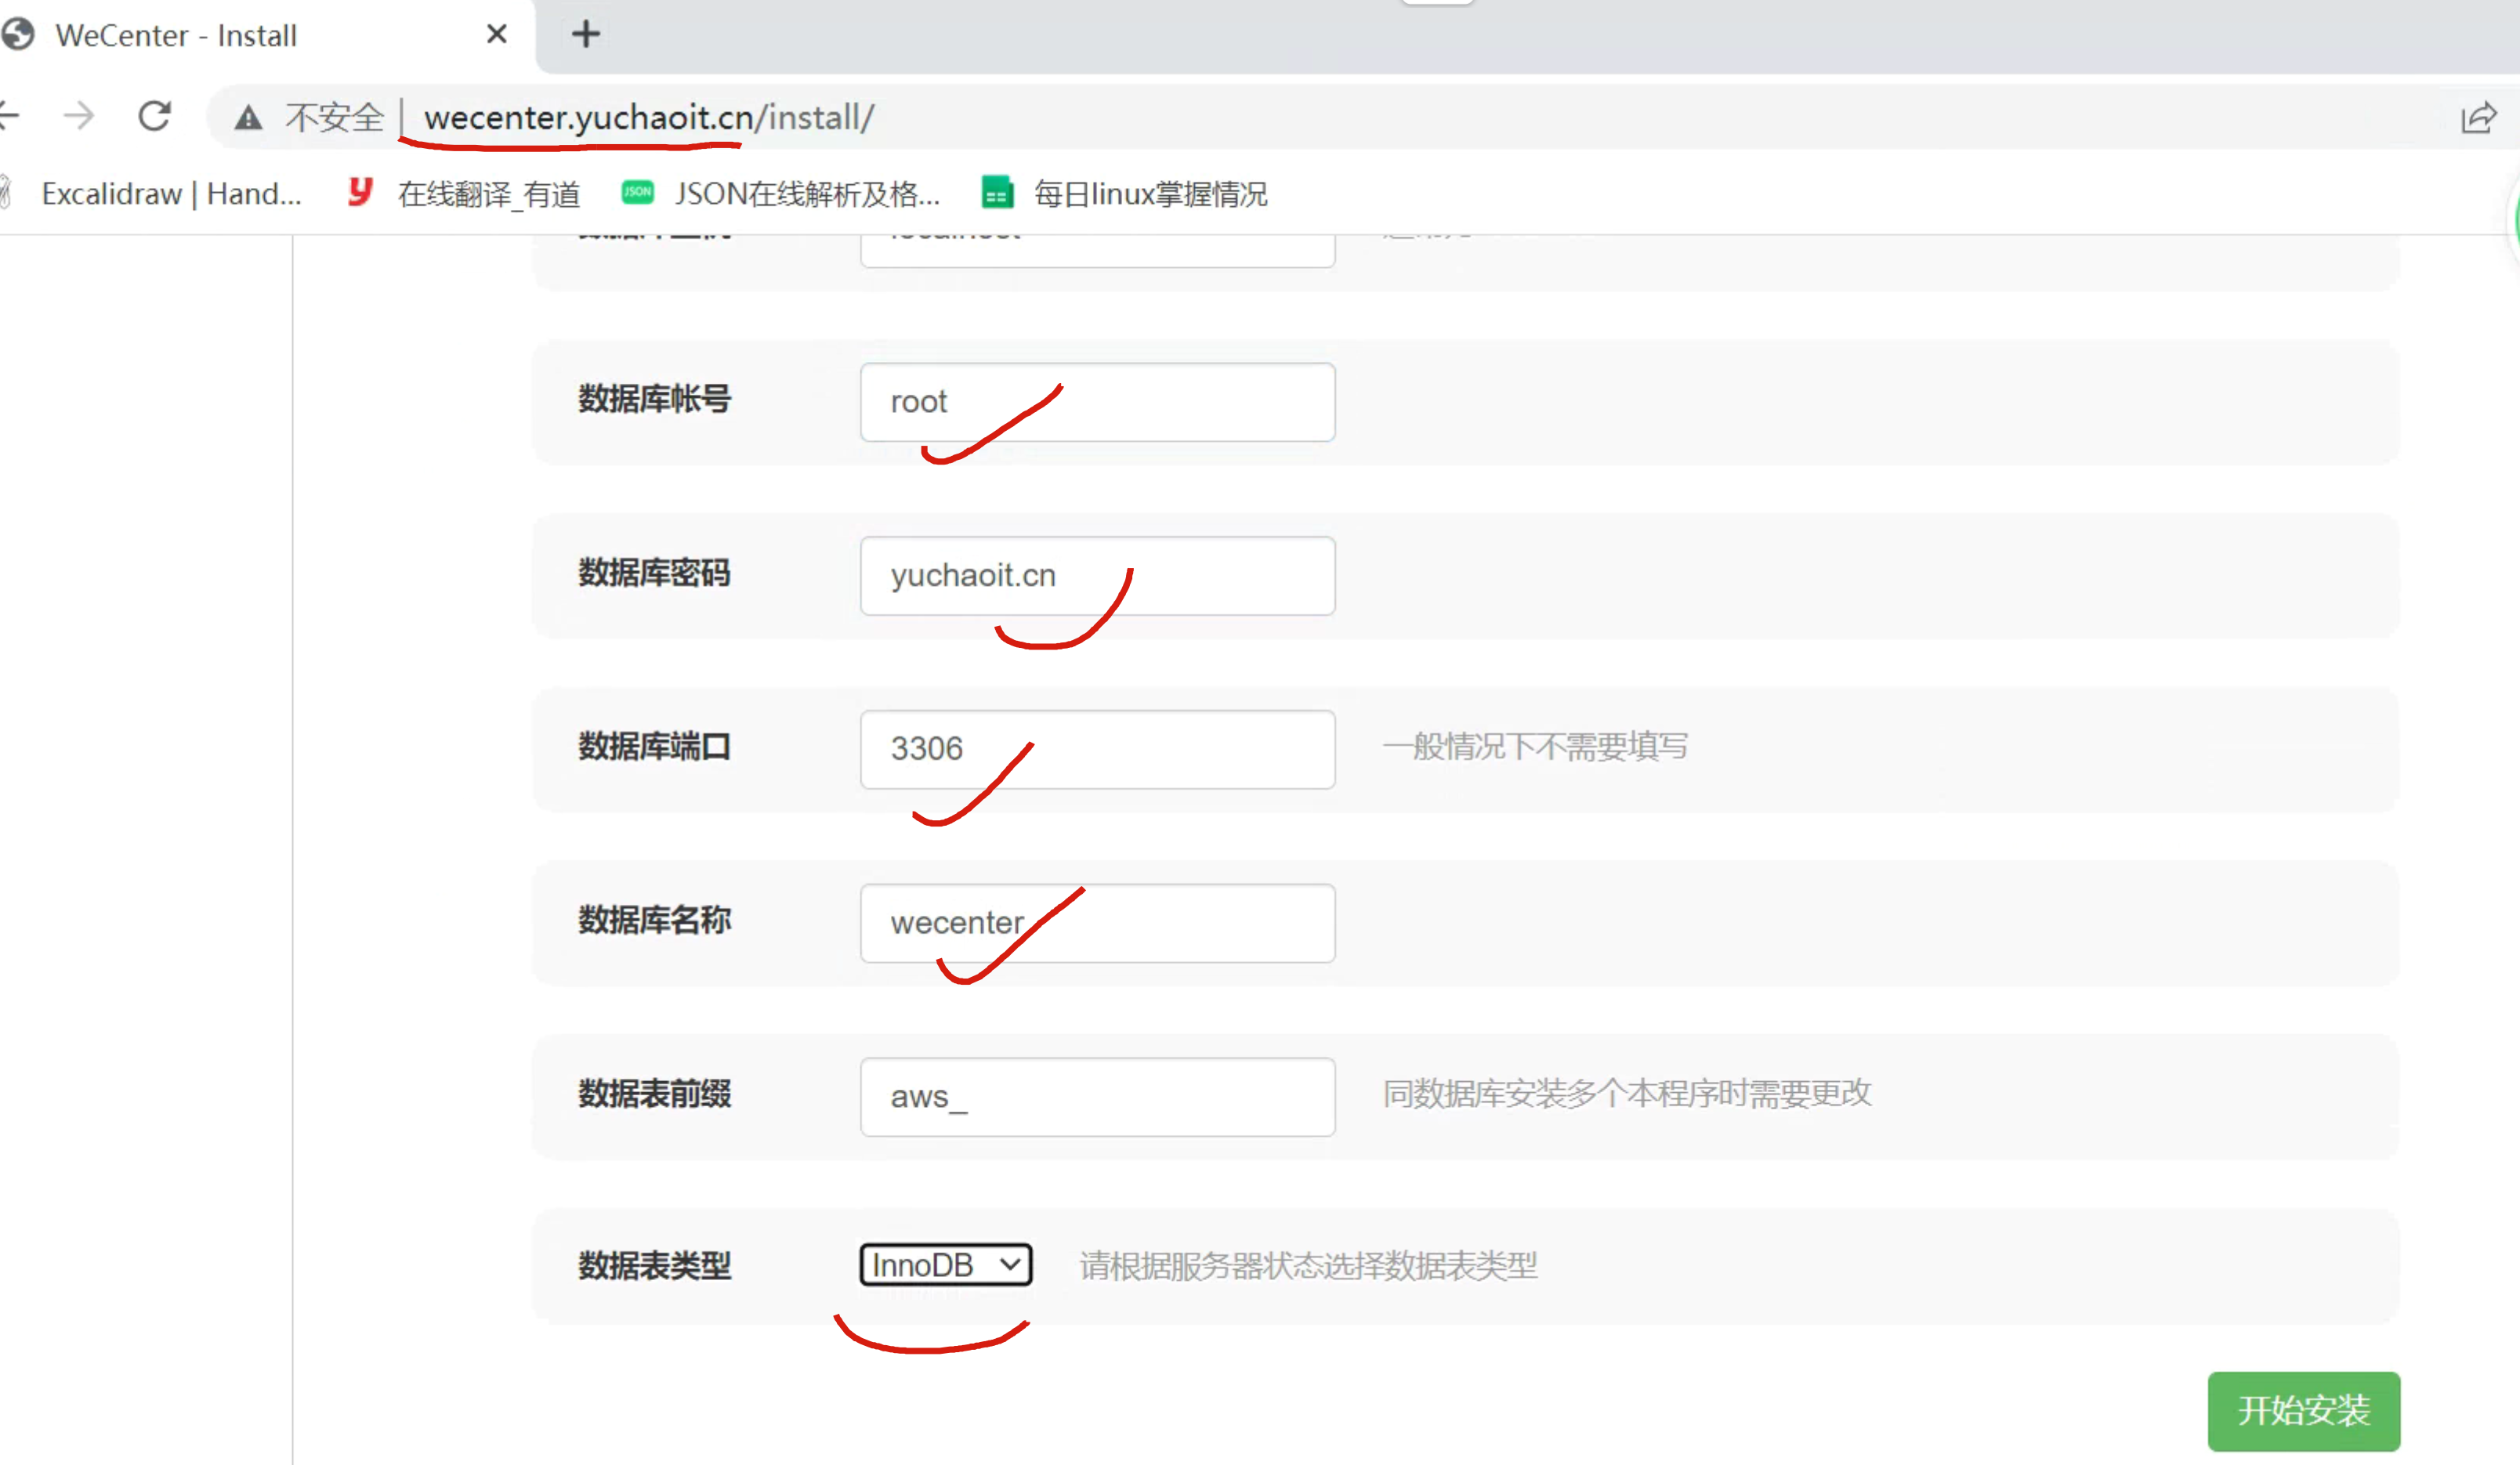
Task: Click the forward navigation arrow
Action: click(78, 117)
